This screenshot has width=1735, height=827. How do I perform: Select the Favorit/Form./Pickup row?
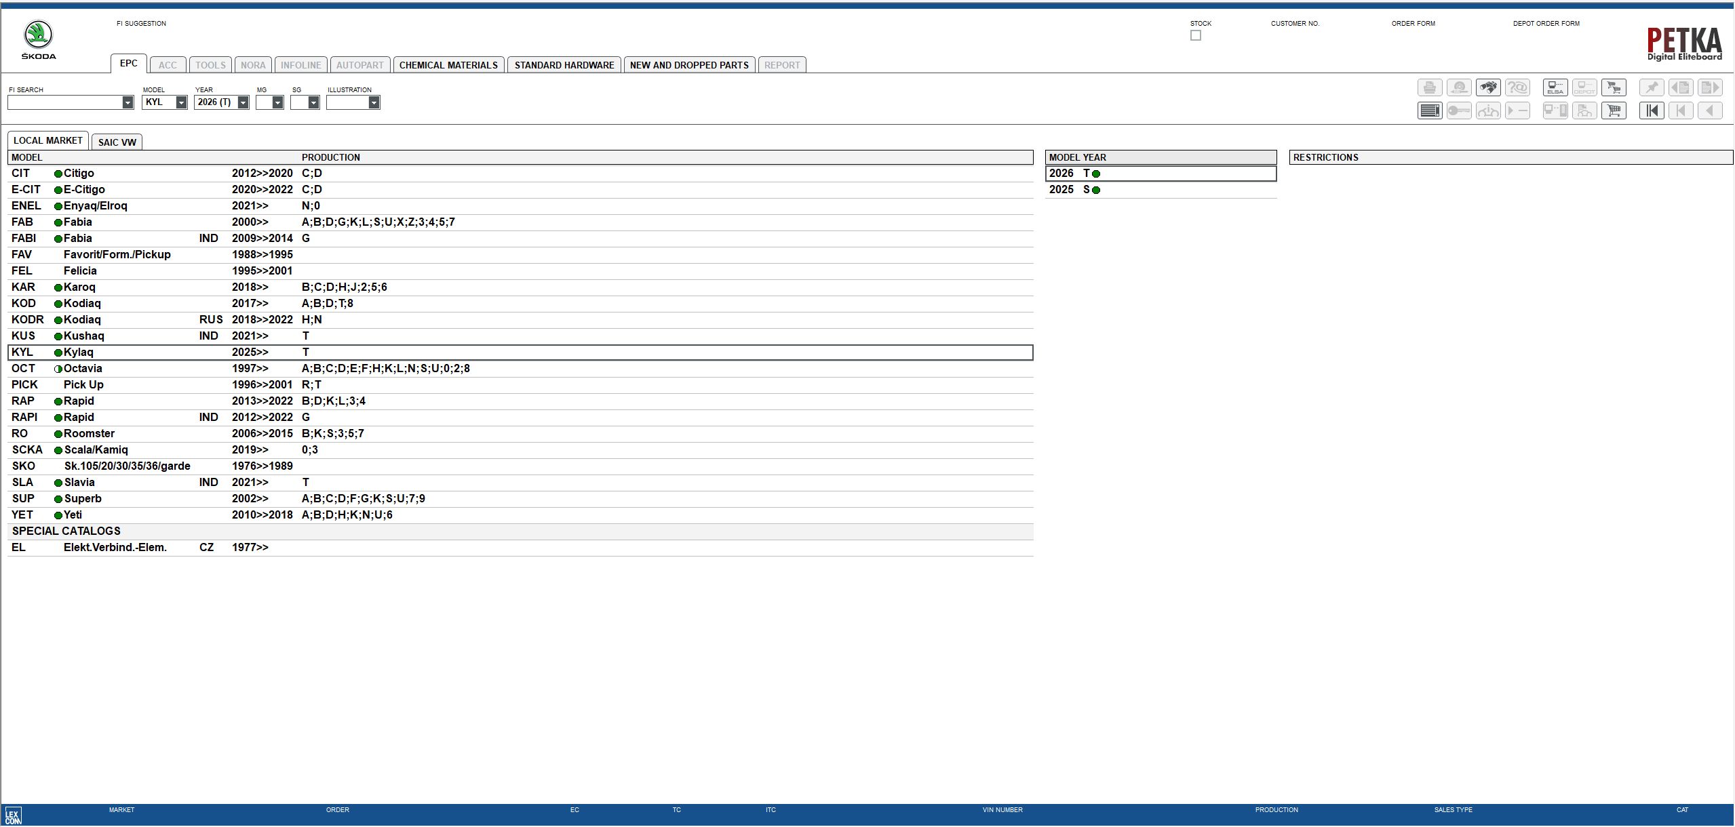[520, 255]
